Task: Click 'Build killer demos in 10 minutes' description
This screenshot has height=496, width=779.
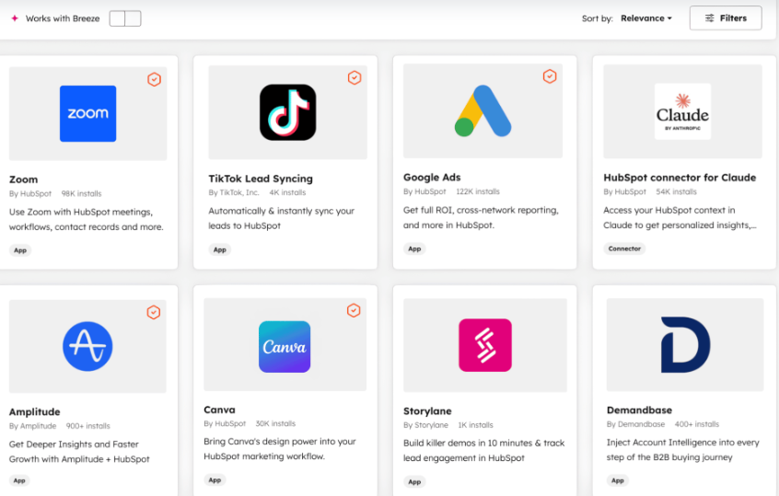Action: (x=484, y=450)
